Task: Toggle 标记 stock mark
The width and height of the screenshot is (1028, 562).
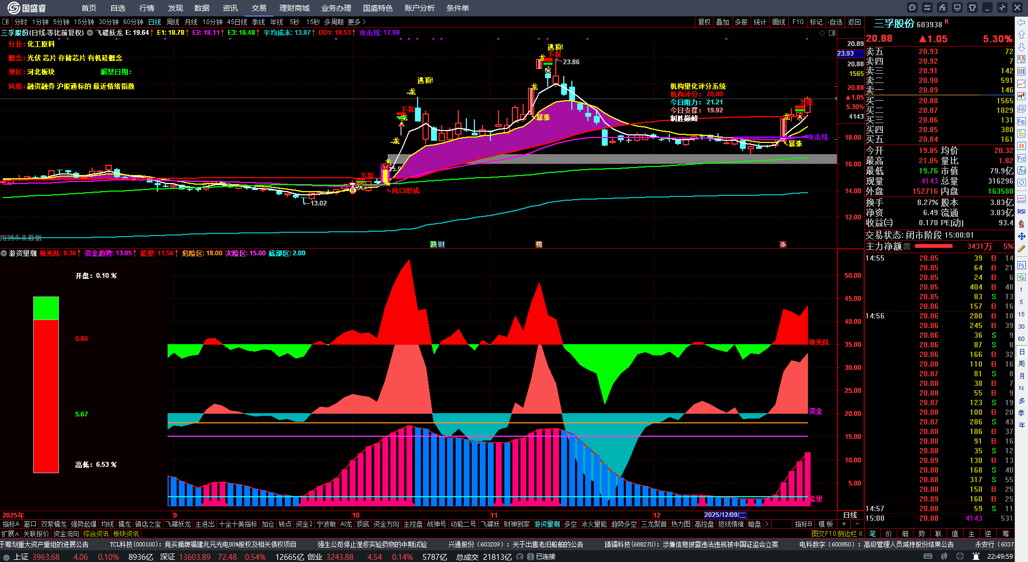Action: click(817, 22)
